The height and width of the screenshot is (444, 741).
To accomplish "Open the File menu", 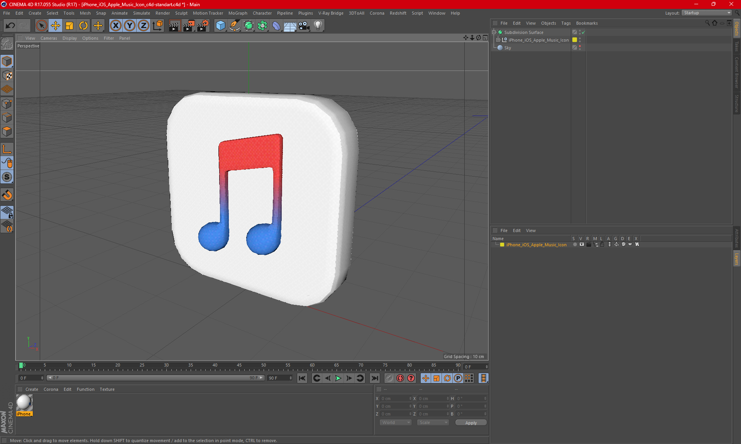I will [x=7, y=13].
